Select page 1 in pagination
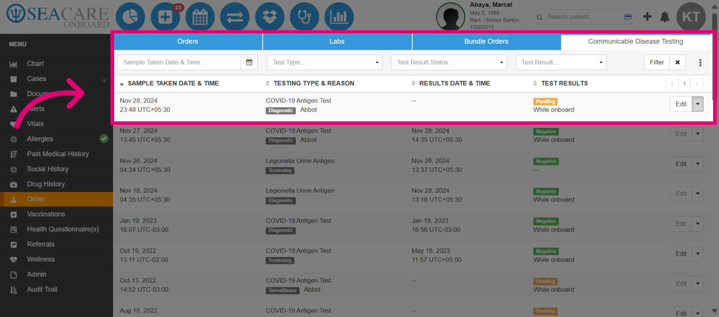 (x=685, y=83)
